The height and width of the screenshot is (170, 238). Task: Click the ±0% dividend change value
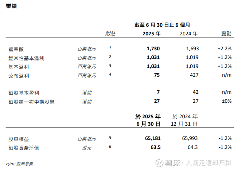(226, 101)
